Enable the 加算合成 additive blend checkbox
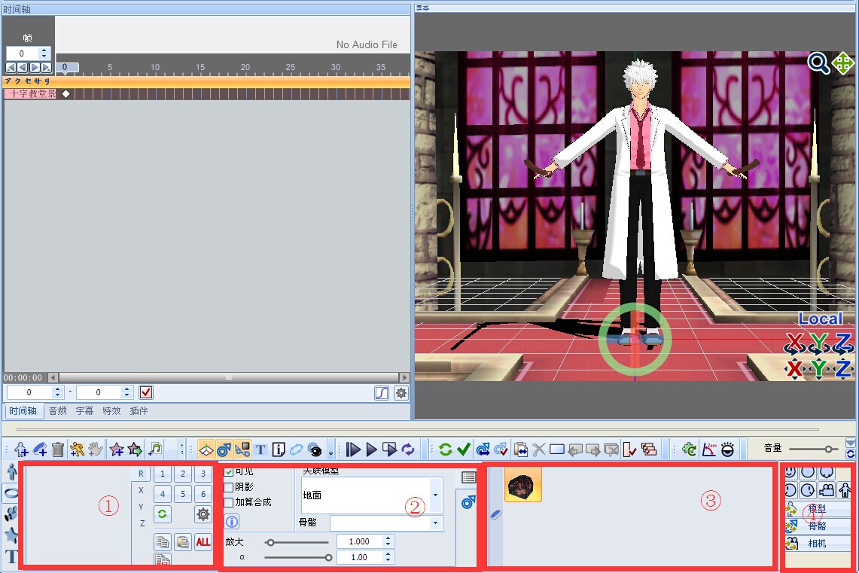 (229, 502)
